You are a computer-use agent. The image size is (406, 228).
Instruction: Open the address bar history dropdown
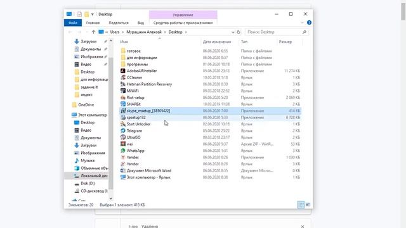[x=233, y=32]
